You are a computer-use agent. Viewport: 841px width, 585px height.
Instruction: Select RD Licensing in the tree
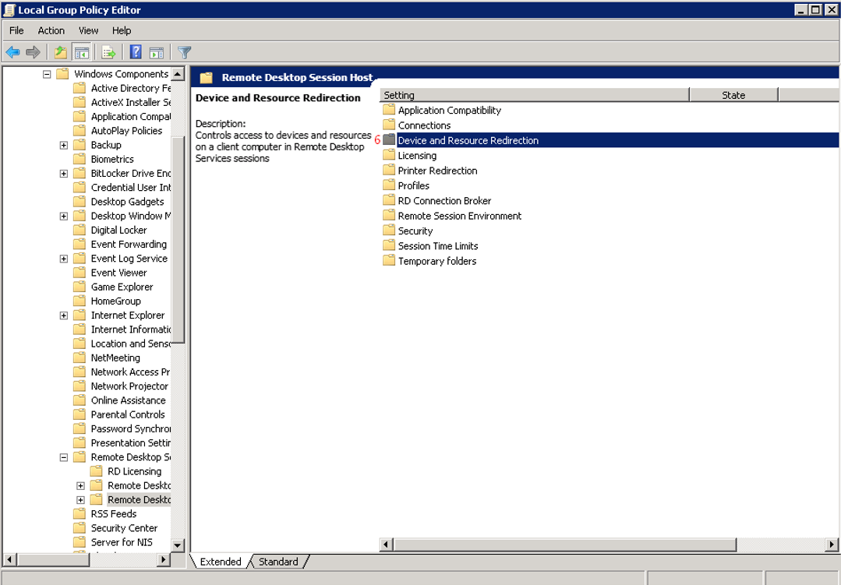[134, 471]
